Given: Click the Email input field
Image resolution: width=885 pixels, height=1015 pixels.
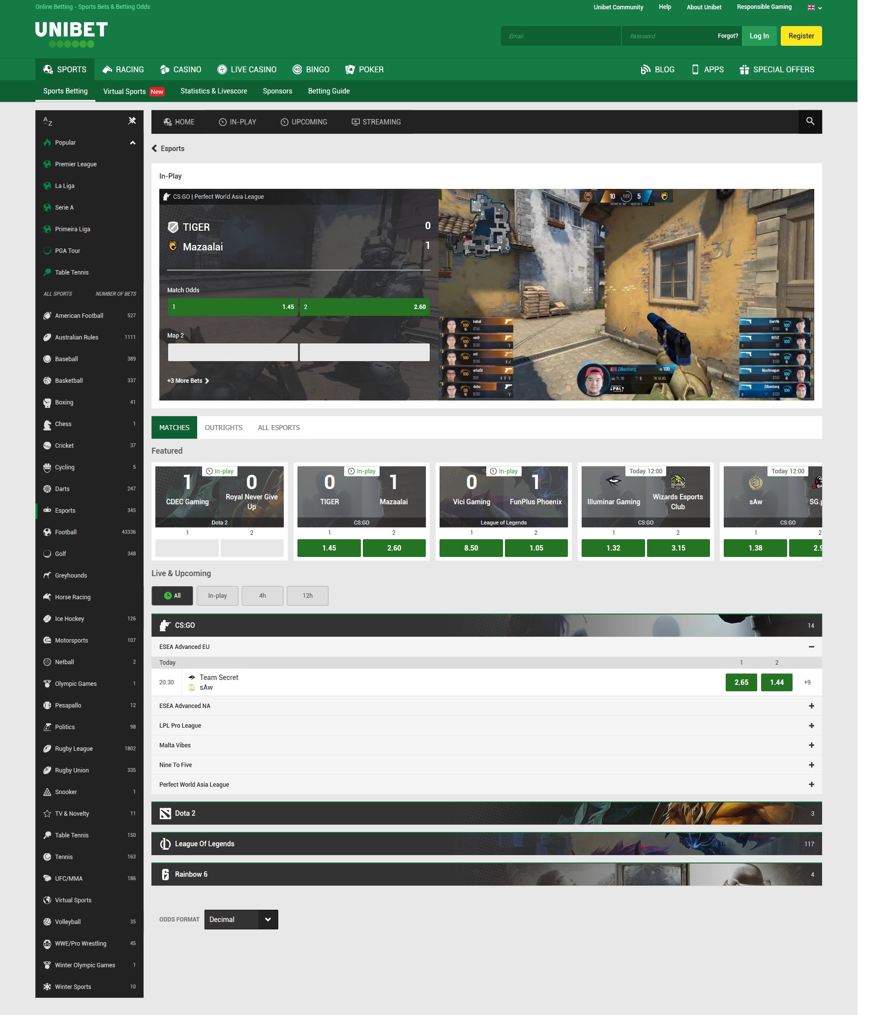Looking at the screenshot, I should [x=560, y=36].
